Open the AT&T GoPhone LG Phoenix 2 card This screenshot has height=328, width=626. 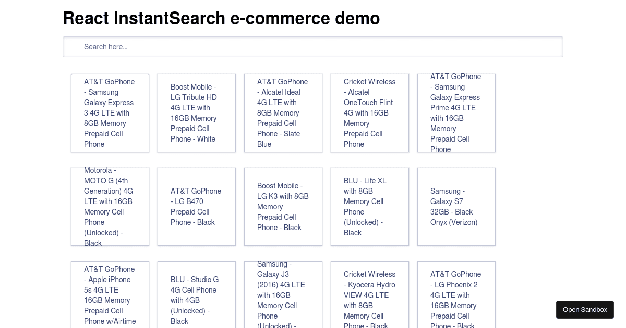(x=456, y=295)
